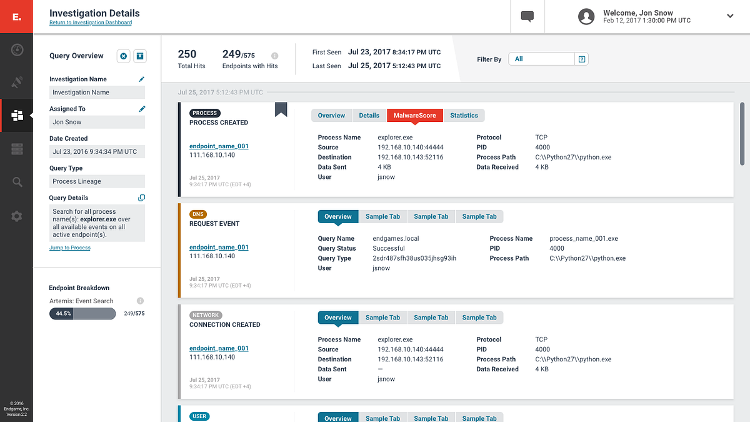
Task: Open the Filter By dropdown
Action: 541,59
